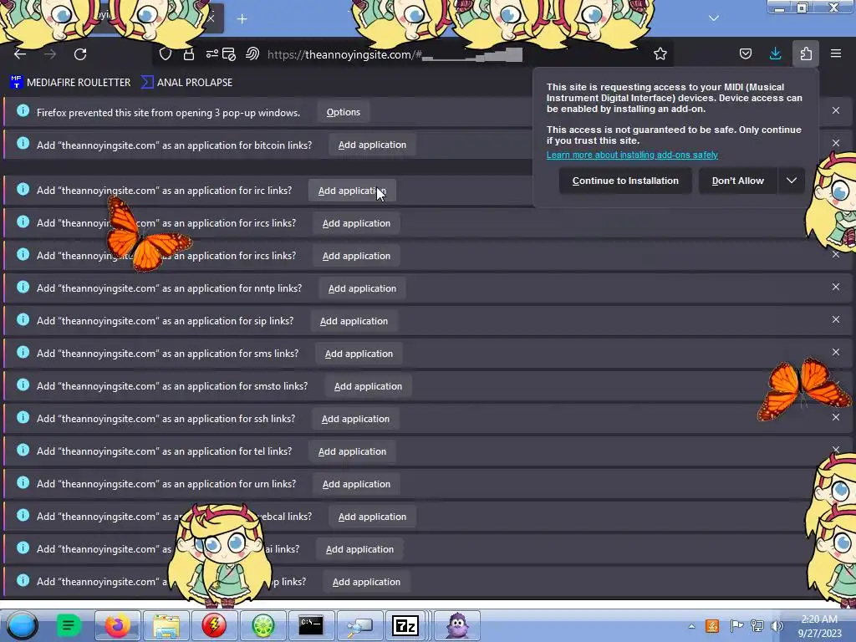Bookmark this page with the star icon

click(660, 54)
